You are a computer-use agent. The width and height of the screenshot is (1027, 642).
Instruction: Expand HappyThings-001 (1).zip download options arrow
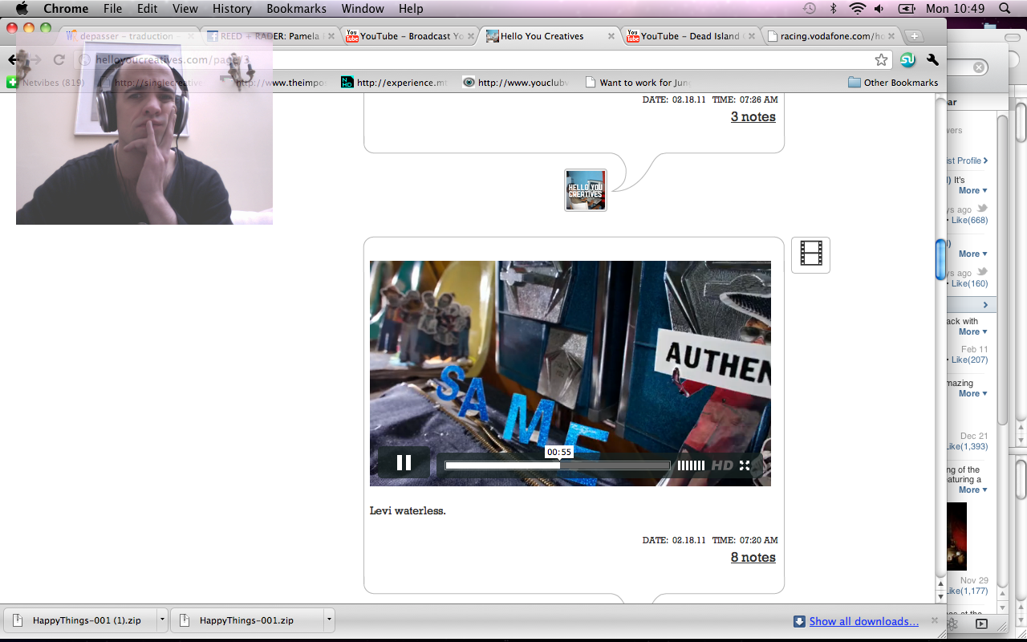[162, 620]
